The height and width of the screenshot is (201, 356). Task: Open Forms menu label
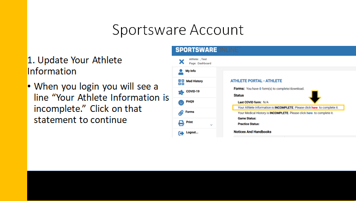(x=190, y=112)
